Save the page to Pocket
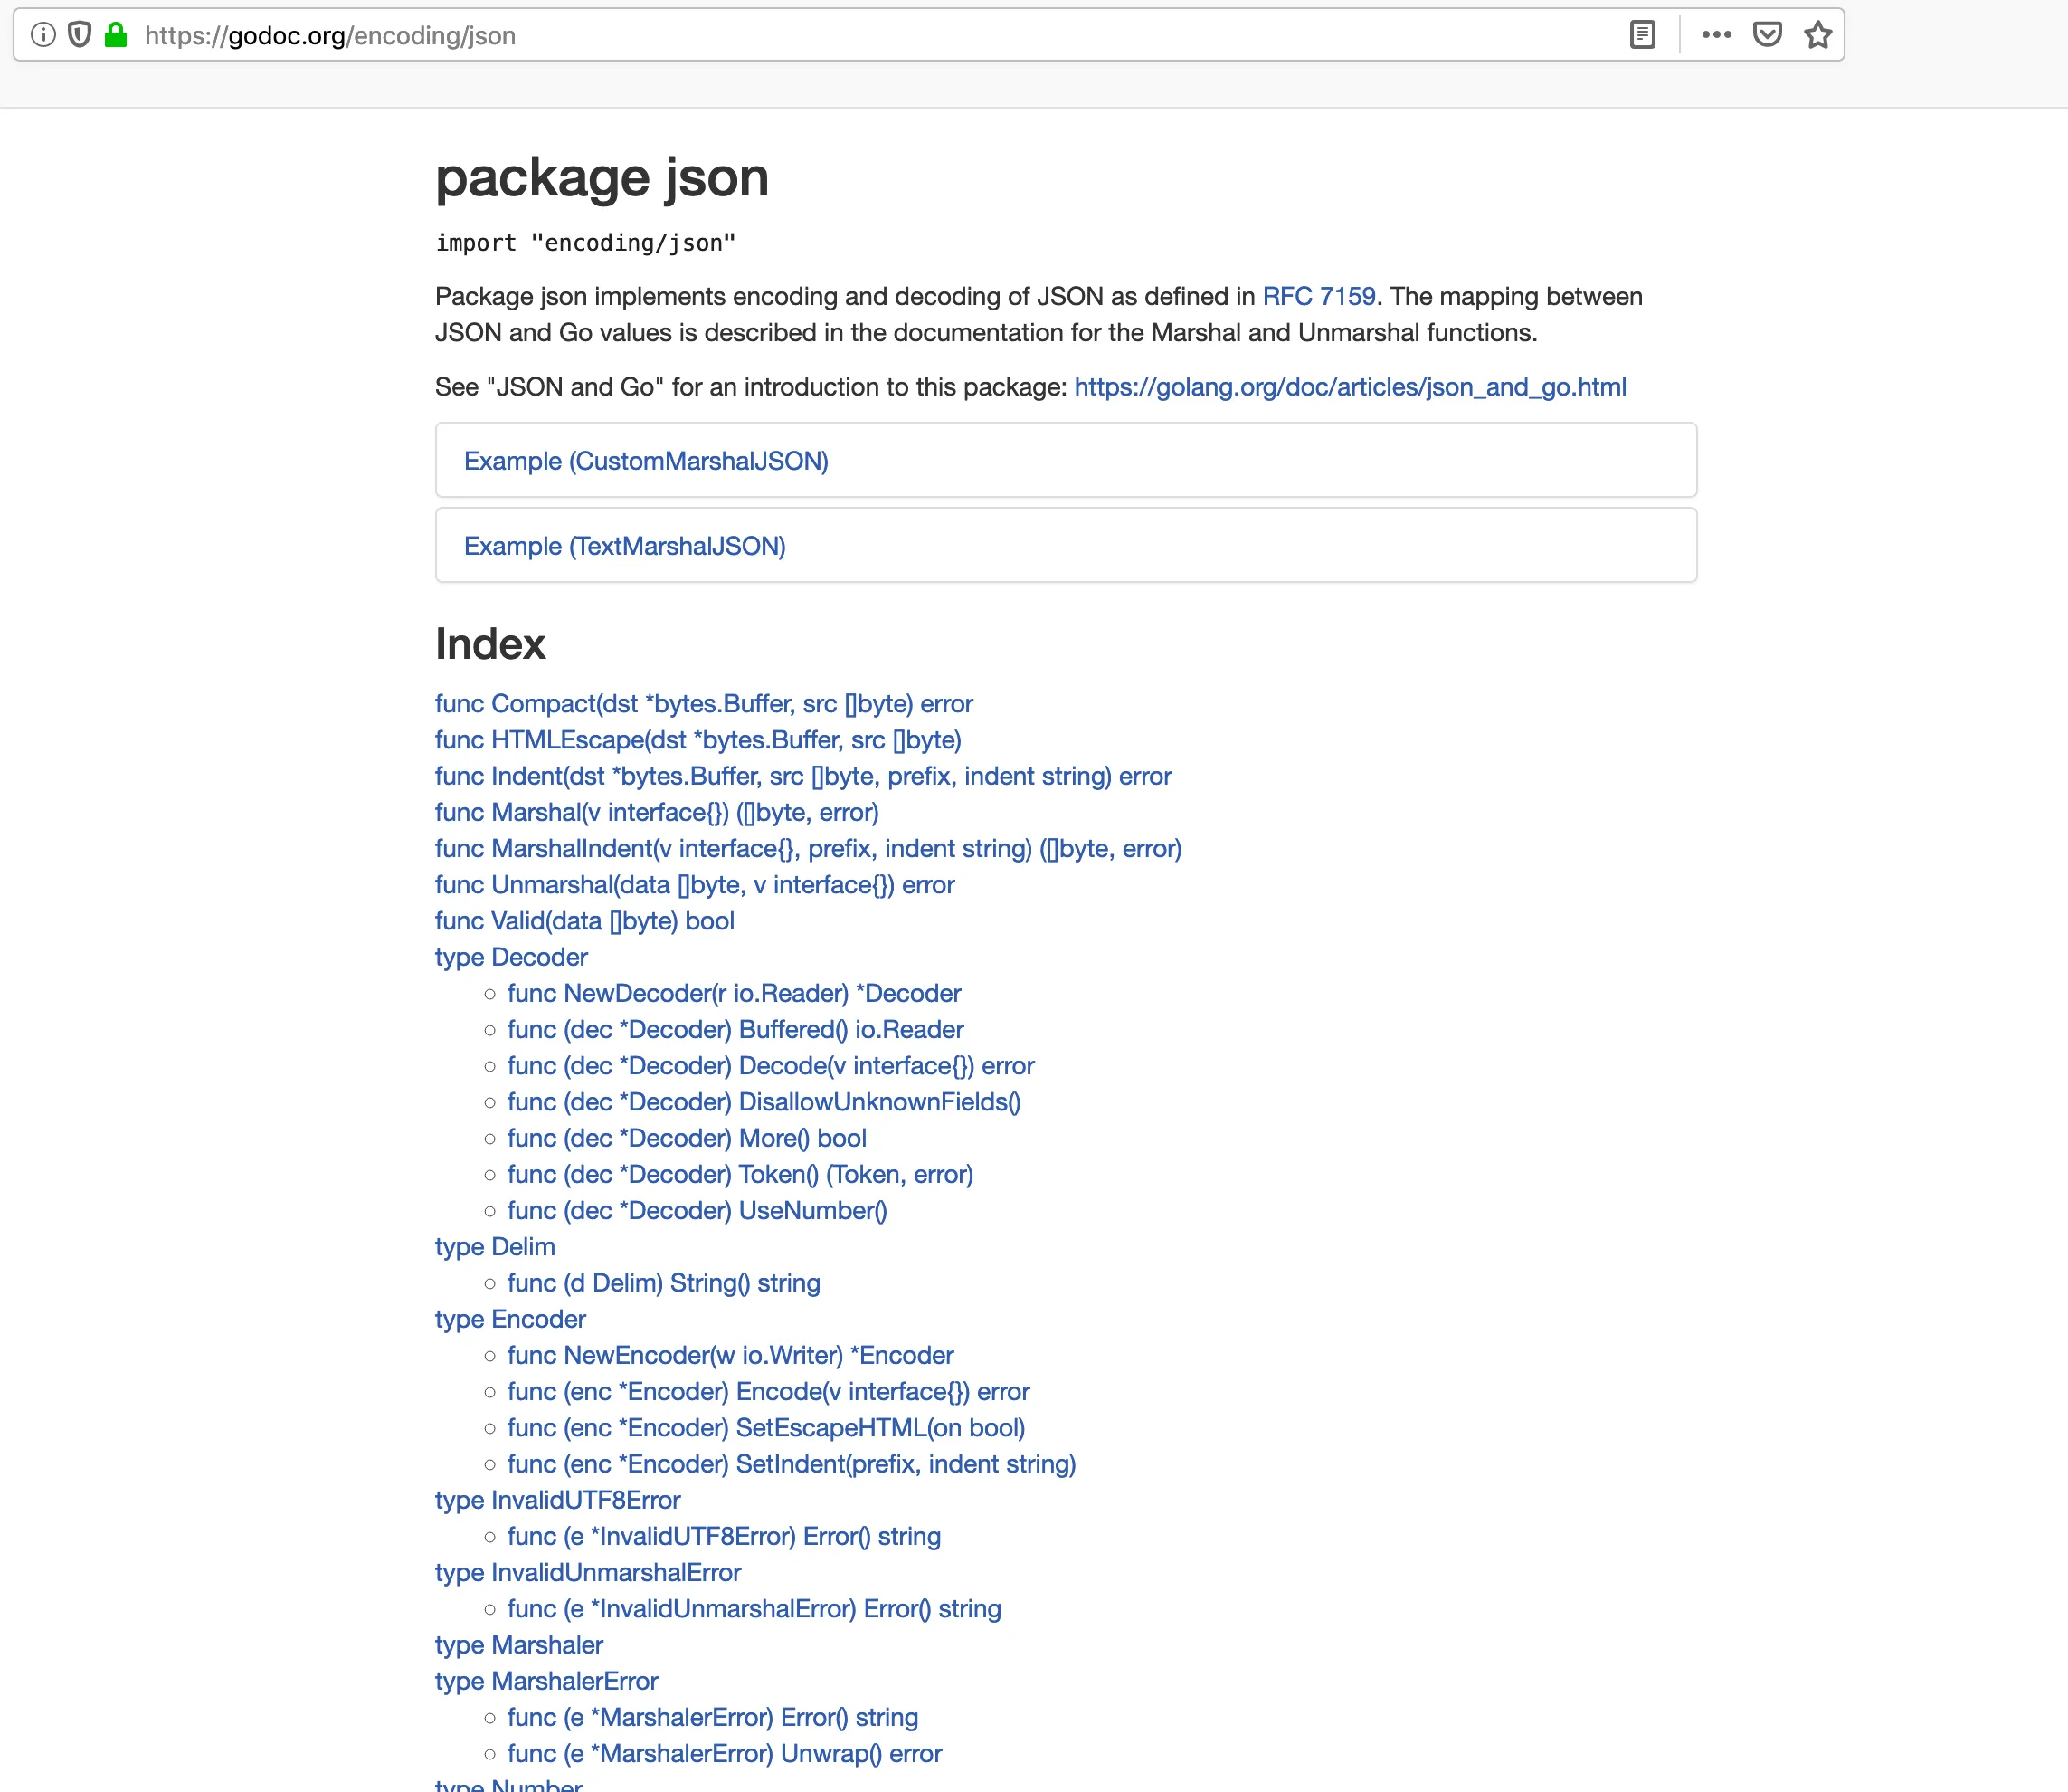 coord(1769,35)
